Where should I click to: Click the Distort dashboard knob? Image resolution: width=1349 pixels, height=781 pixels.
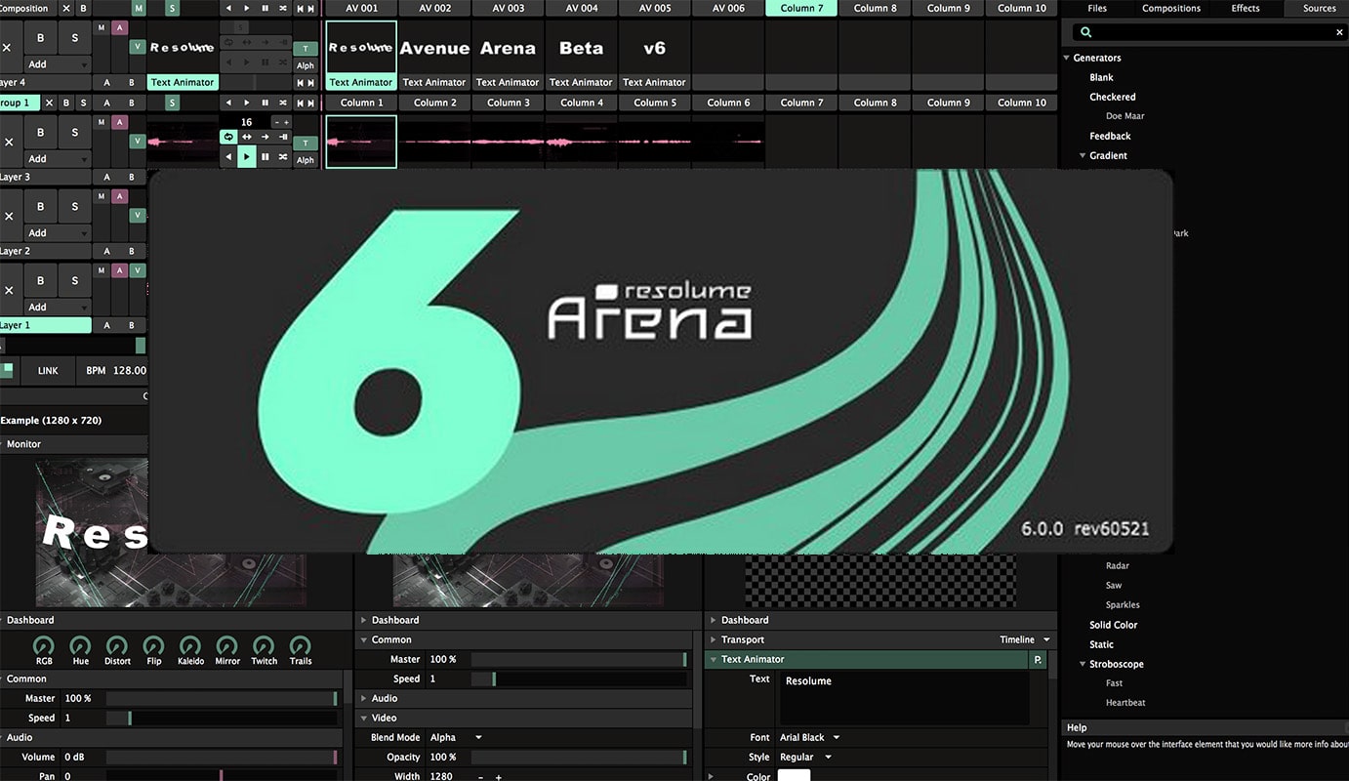point(117,646)
